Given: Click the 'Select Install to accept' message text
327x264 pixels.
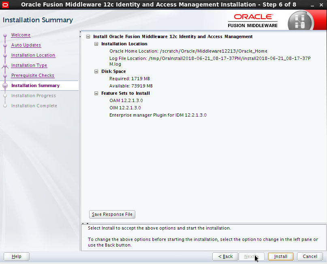Looking at the screenshot, I should pos(159,228).
